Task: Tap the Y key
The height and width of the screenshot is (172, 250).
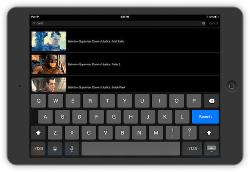Action: tap(125, 101)
